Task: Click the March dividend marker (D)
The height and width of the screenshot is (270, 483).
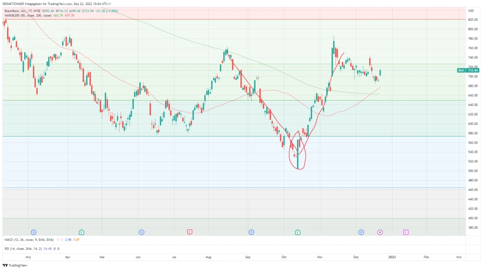Action: pyautogui.click(x=33, y=232)
